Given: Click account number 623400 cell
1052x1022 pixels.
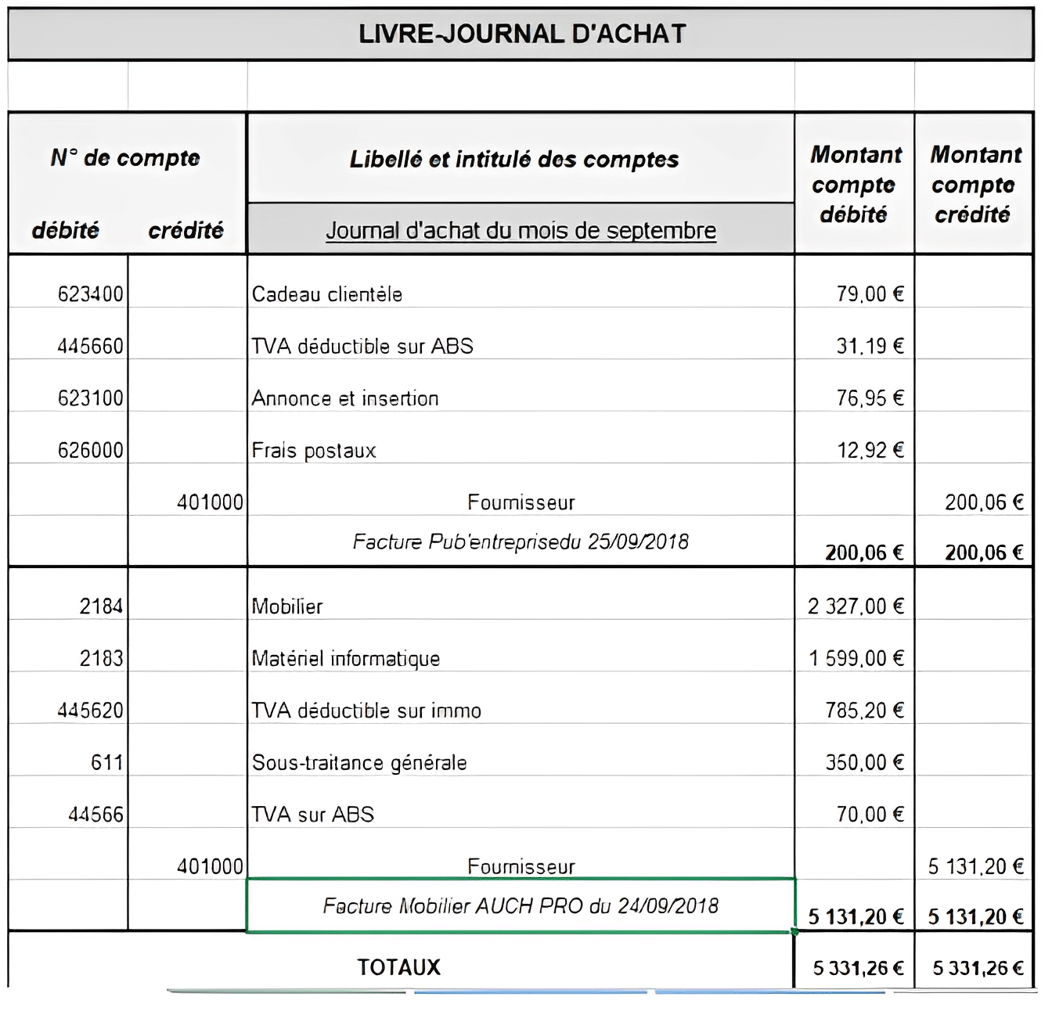Looking at the screenshot, I should click(68, 294).
